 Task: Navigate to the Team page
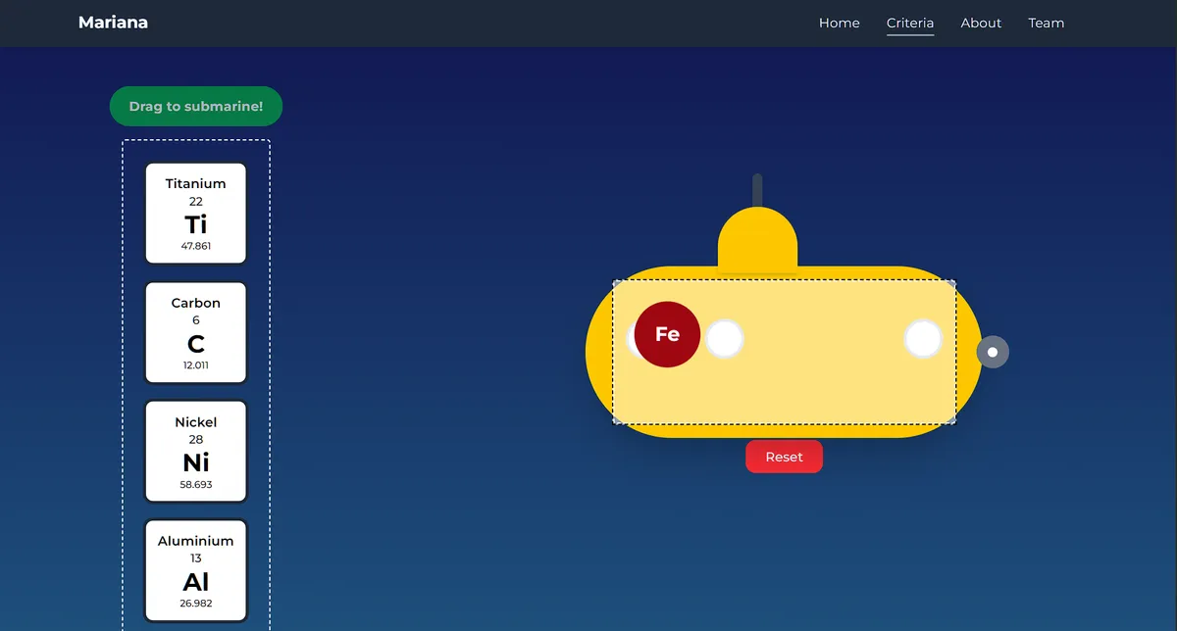[x=1046, y=23]
